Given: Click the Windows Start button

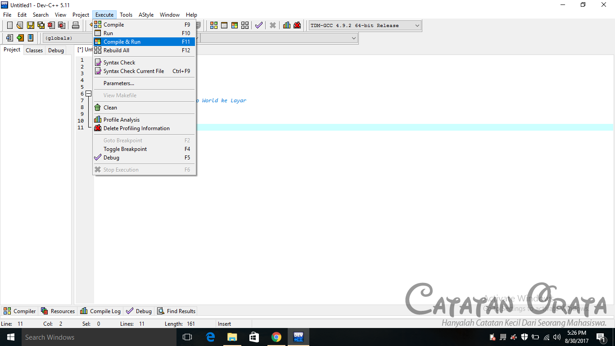Looking at the screenshot, I should tap(11, 337).
